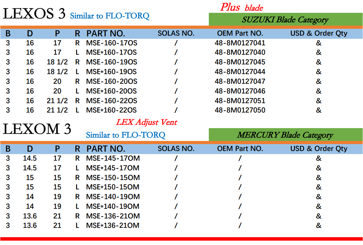Screen dimensions: 363x245
Task: Click 'Similar to FLO-TORQ' beside LEXOM 3
Action: [126, 135]
